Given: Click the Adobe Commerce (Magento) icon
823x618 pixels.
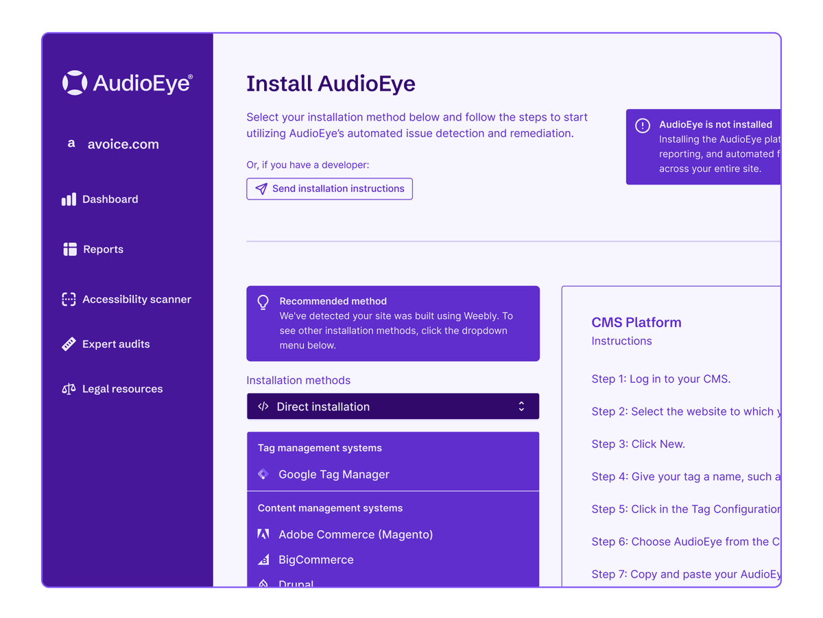Looking at the screenshot, I should click(x=263, y=534).
